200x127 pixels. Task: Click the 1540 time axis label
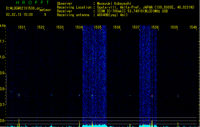193,27
